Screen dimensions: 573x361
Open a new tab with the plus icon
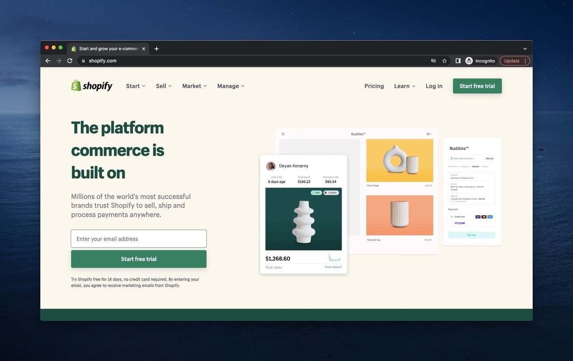pos(156,49)
